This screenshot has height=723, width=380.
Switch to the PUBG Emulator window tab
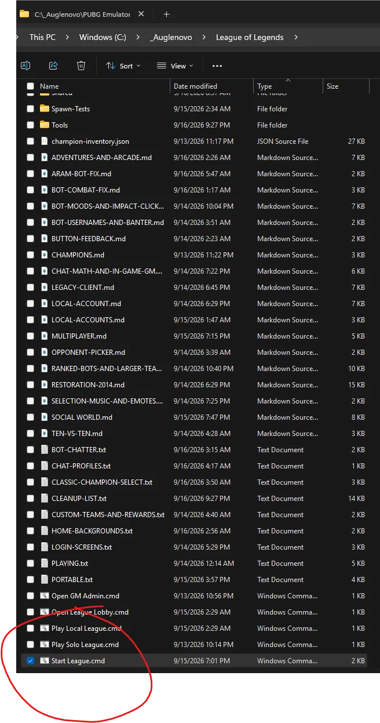click(x=82, y=14)
